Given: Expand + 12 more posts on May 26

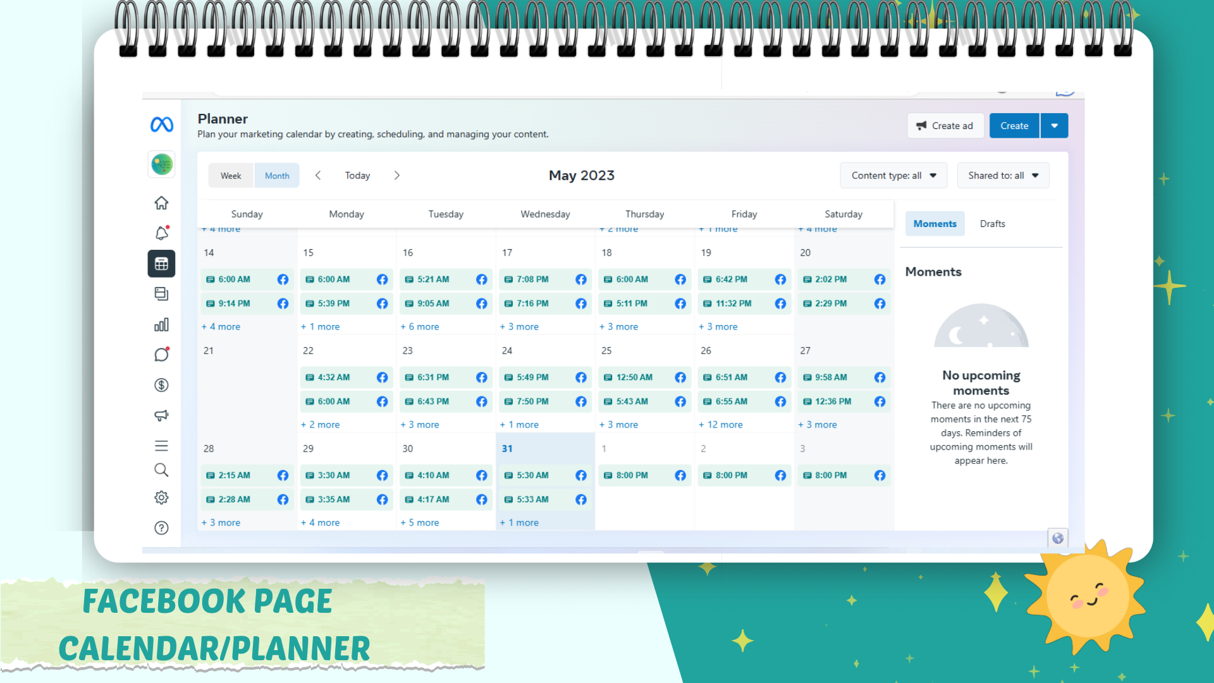Looking at the screenshot, I should click(x=721, y=425).
